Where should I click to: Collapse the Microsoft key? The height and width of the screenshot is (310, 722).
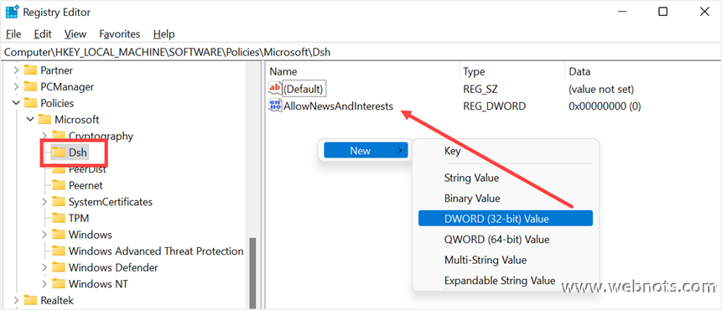30,120
